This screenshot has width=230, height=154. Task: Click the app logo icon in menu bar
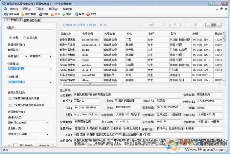pyautogui.click(x=5, y=9)
